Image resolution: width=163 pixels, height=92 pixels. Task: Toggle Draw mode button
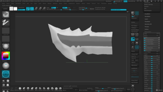pyautogui.click(x=32, y=9)
